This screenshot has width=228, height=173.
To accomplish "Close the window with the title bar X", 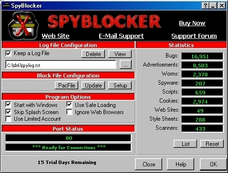I will (222, 6).
